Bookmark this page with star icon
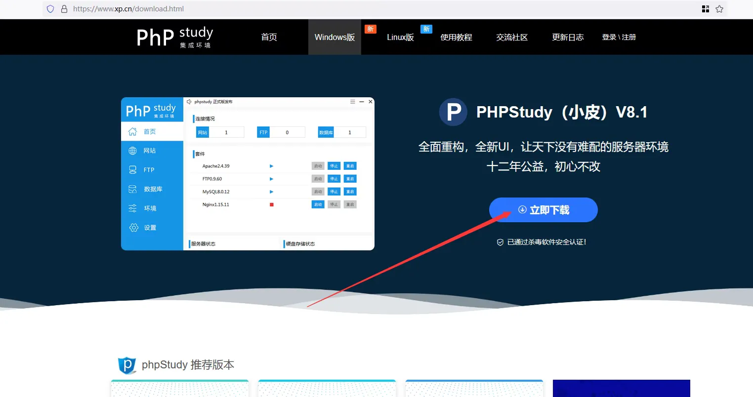The height and width of the screenshot is (397, 753). pyautogui.click(x=719, y=9)
